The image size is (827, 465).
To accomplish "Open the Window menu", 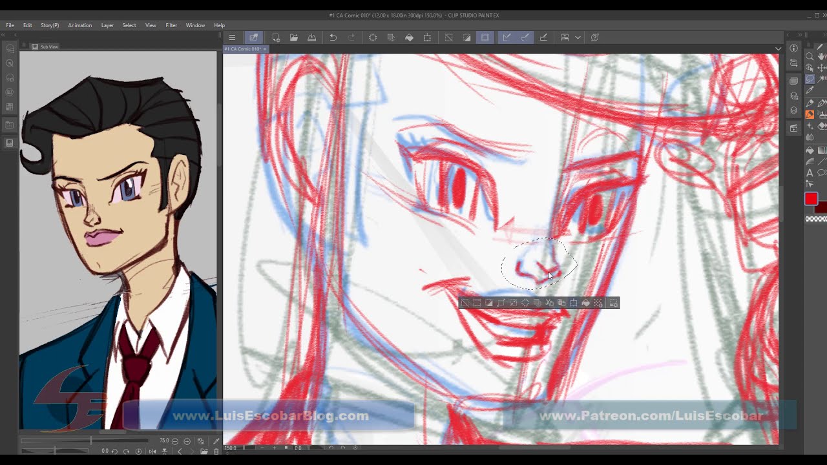I will [196, 25].
